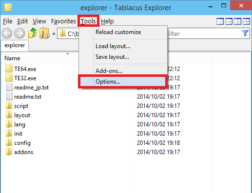Click the blue filter funnel icon

pos(245,33)
